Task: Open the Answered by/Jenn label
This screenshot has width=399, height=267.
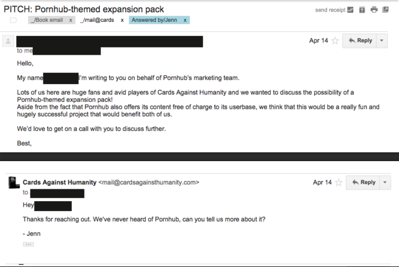Action: [154, 20]
